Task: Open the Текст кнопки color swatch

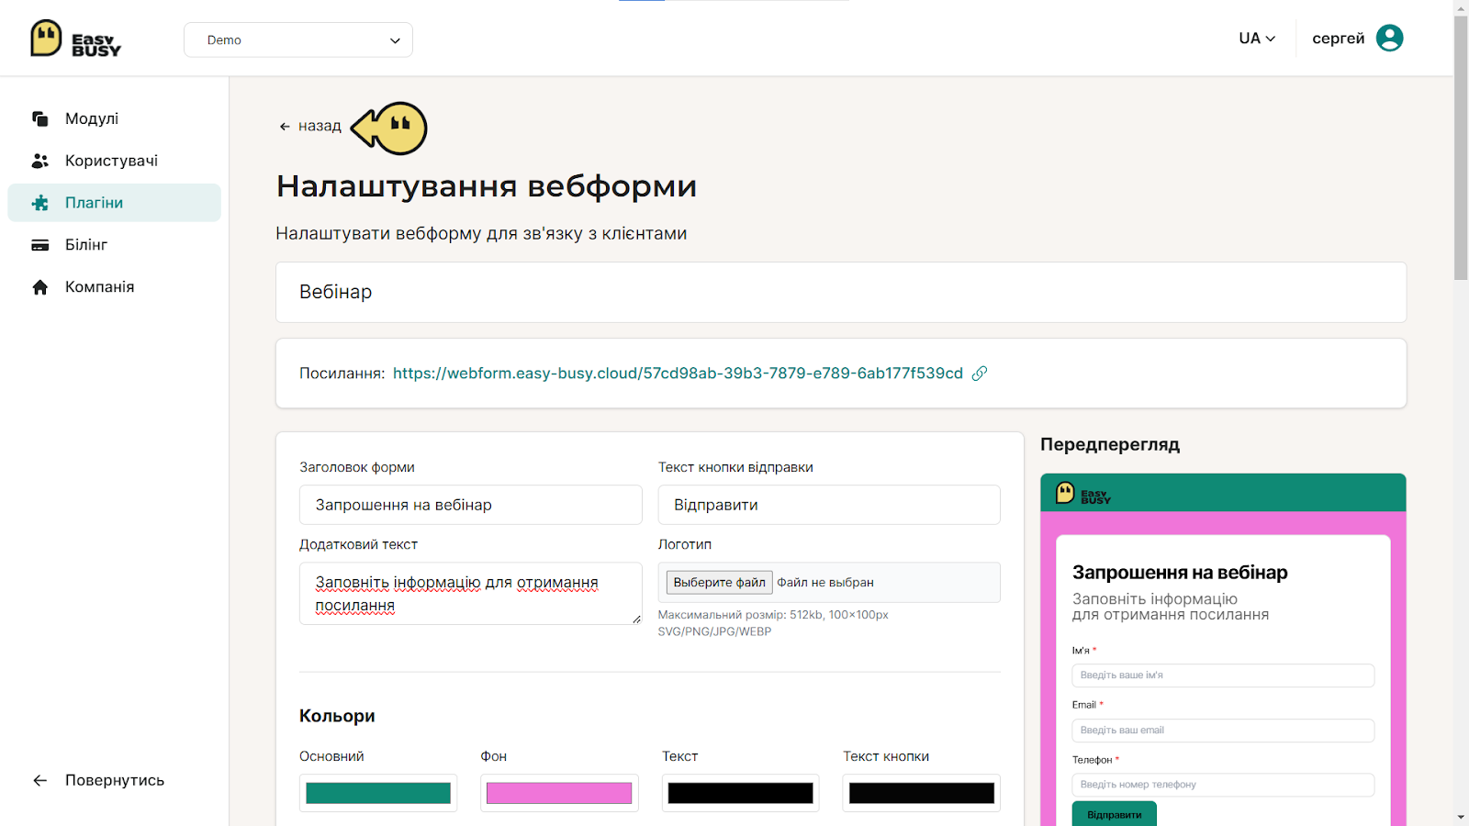Action: (x=922, y=793)
